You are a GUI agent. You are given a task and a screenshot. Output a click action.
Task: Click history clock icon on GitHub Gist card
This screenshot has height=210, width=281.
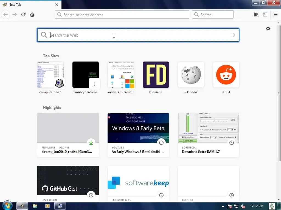[x=91, y=195]
